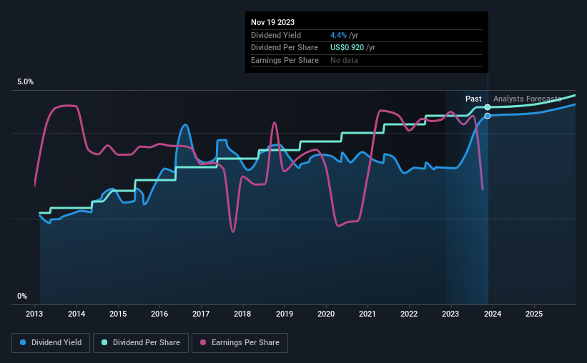
Task: Click the tooltip Dividend Yield row label
Action: coord(276,35)
